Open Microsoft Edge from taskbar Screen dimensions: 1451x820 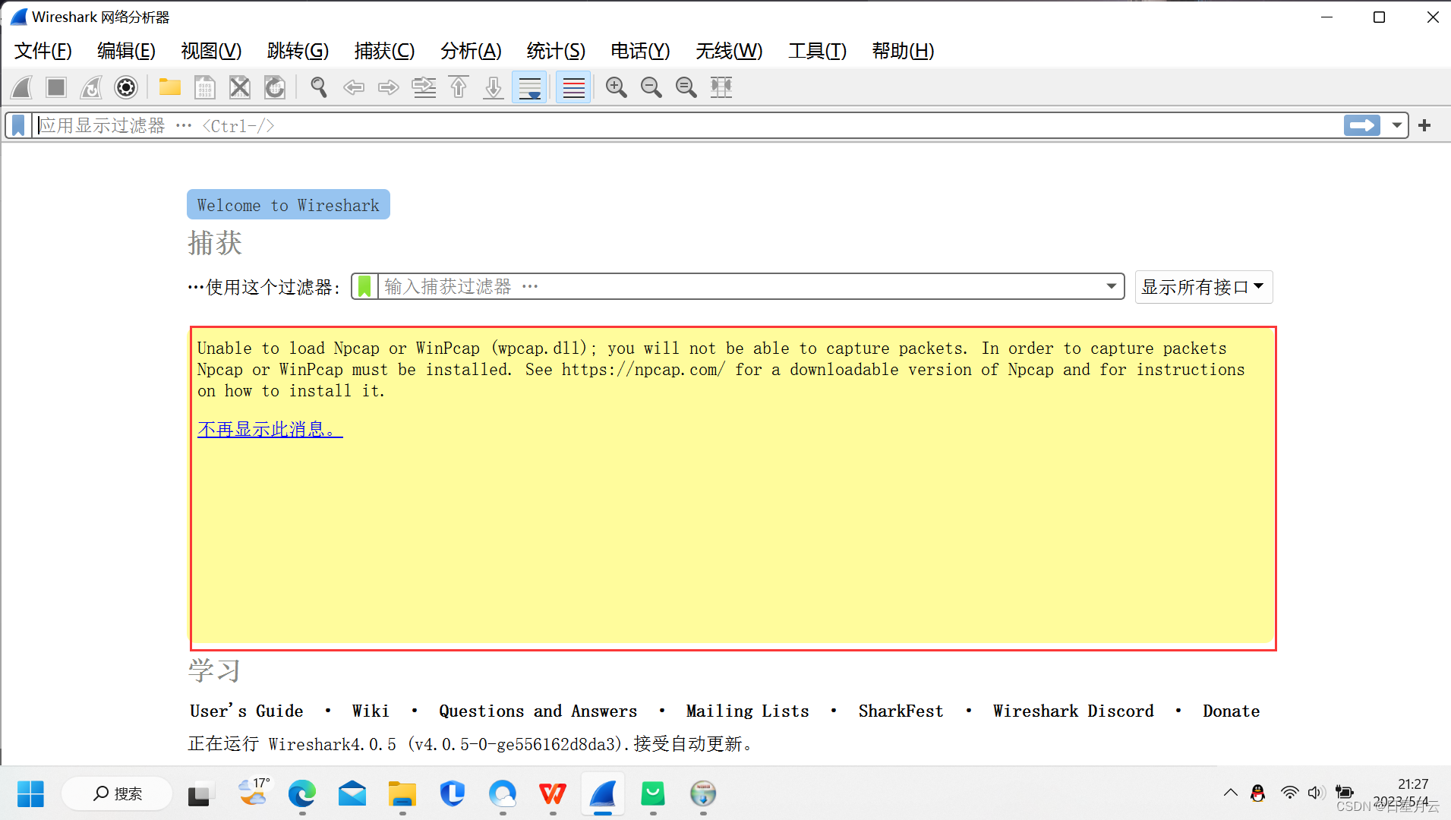pos(302,794)
